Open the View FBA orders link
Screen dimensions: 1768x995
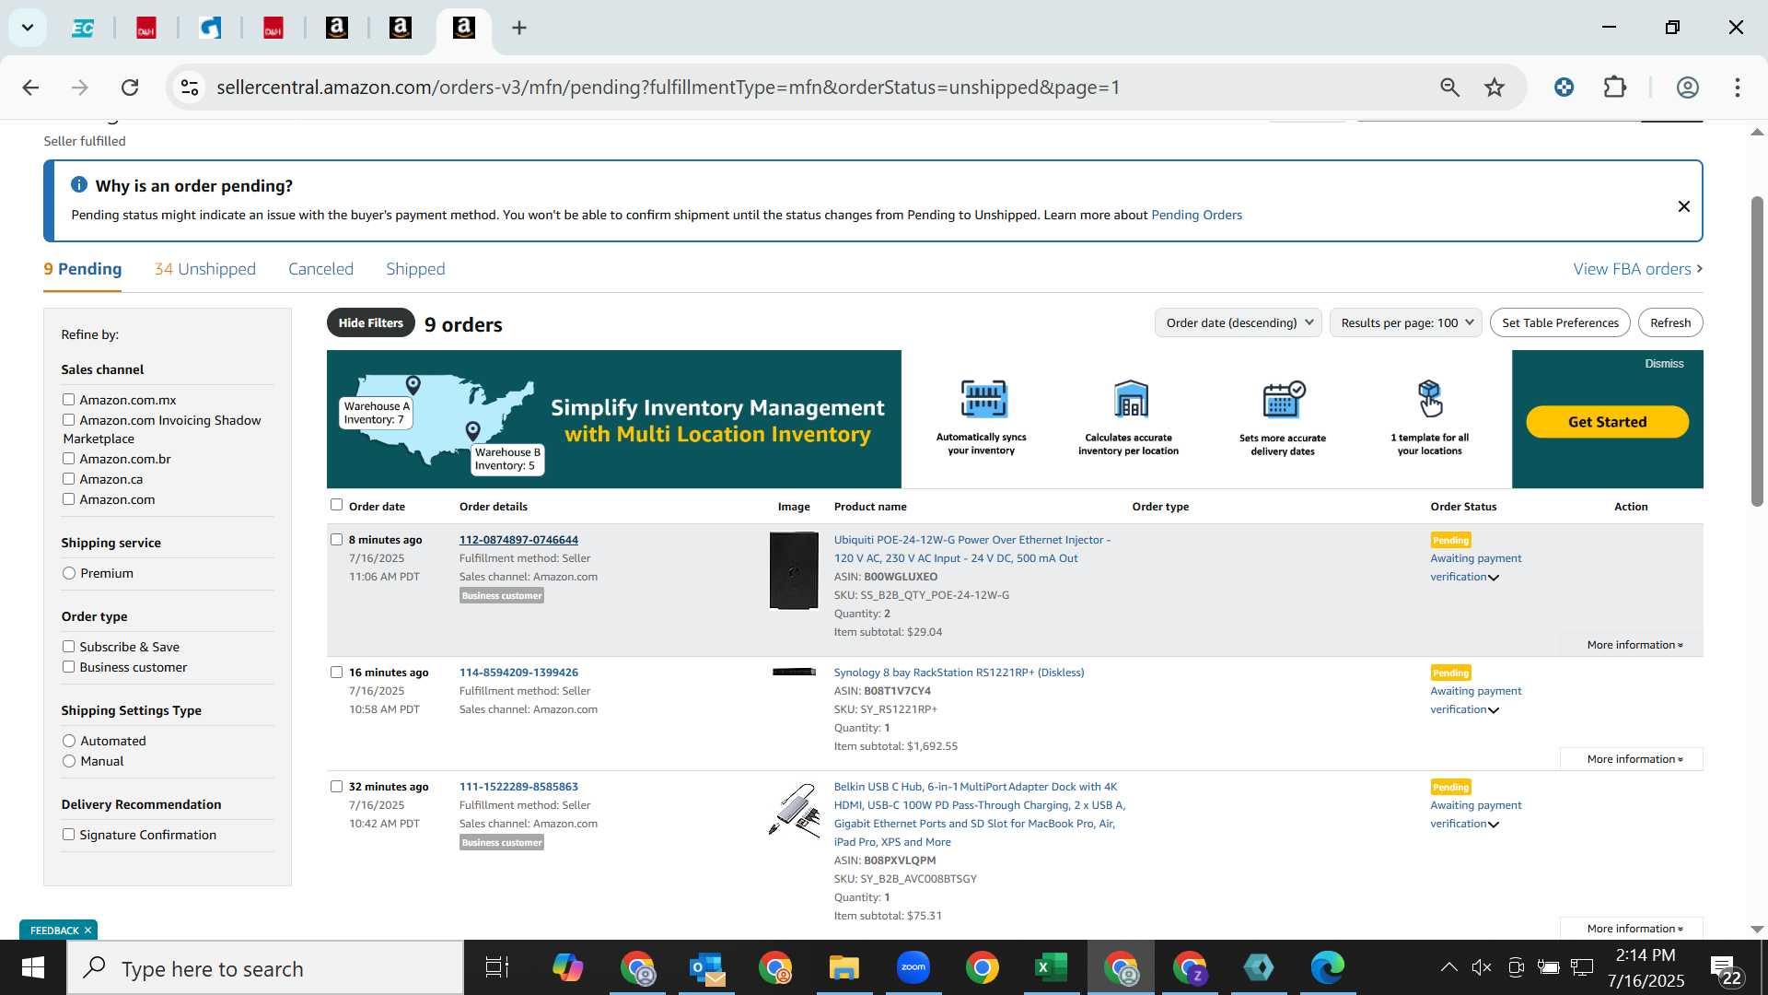click(x=1637, y=269)
